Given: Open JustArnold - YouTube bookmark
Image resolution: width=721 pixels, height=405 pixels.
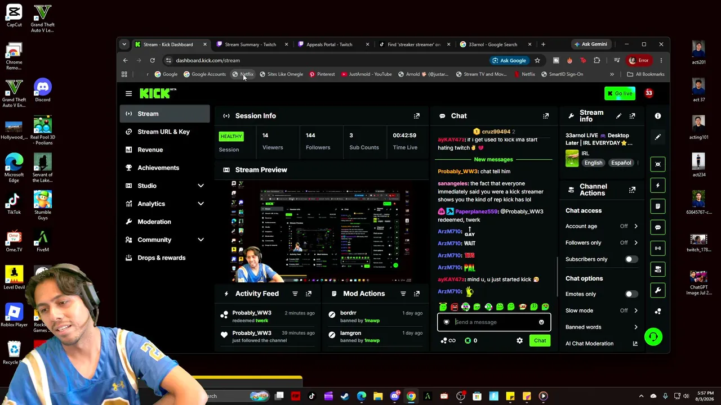Looking at the screenshot, I should [366, 74].
